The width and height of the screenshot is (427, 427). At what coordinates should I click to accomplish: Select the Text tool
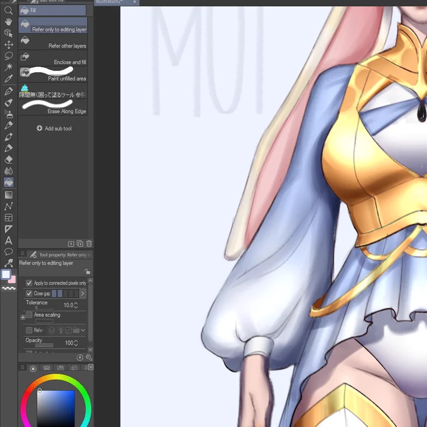pyautogui.click(x=8, y=241)
